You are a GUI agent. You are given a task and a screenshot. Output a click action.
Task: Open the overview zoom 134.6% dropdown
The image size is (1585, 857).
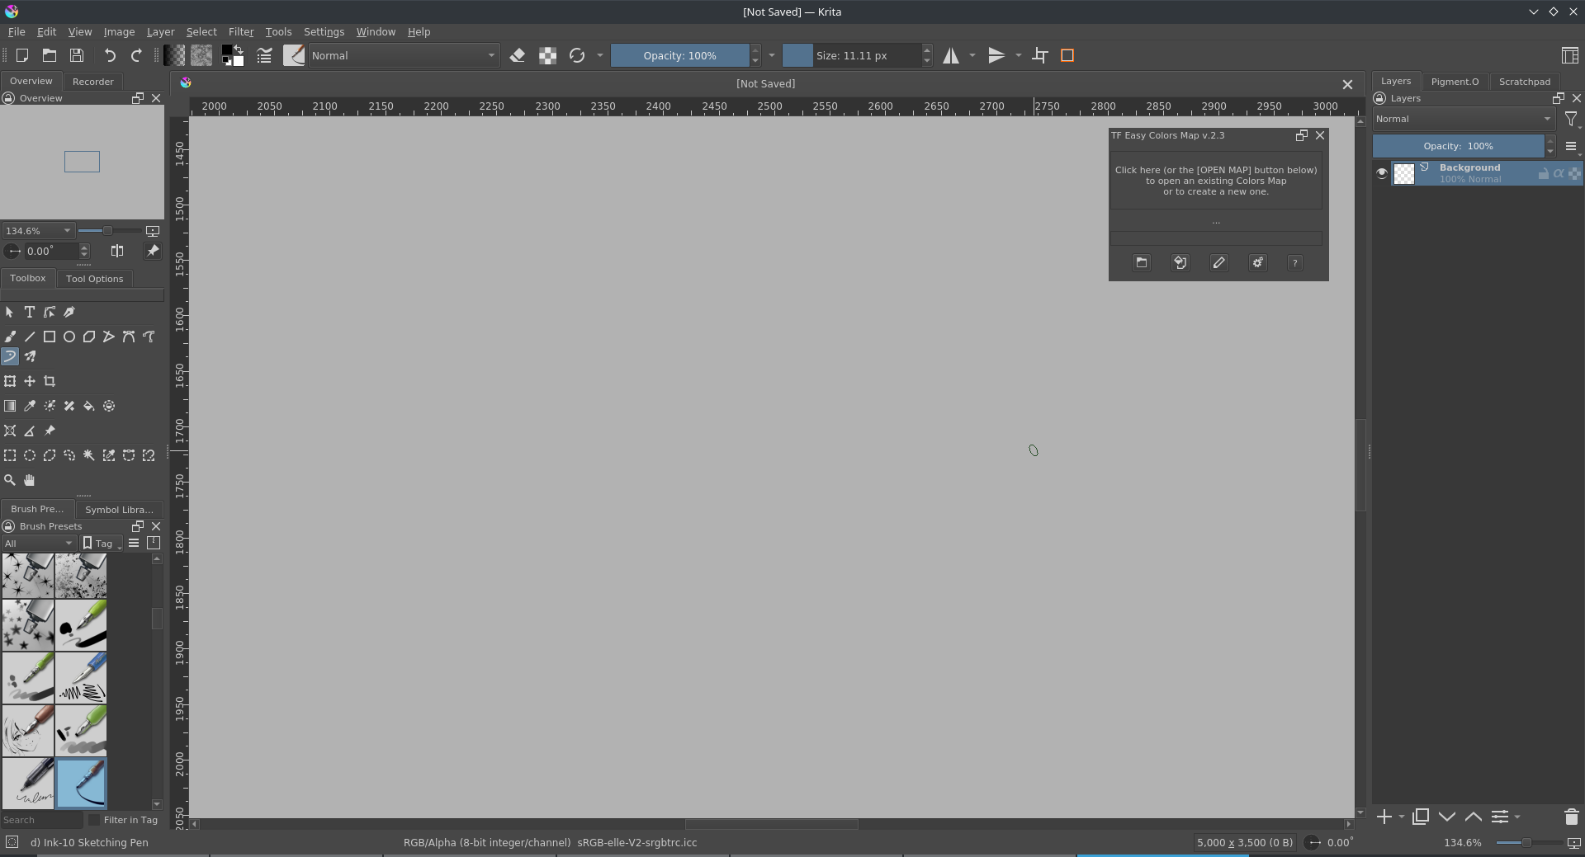point(38,231)
